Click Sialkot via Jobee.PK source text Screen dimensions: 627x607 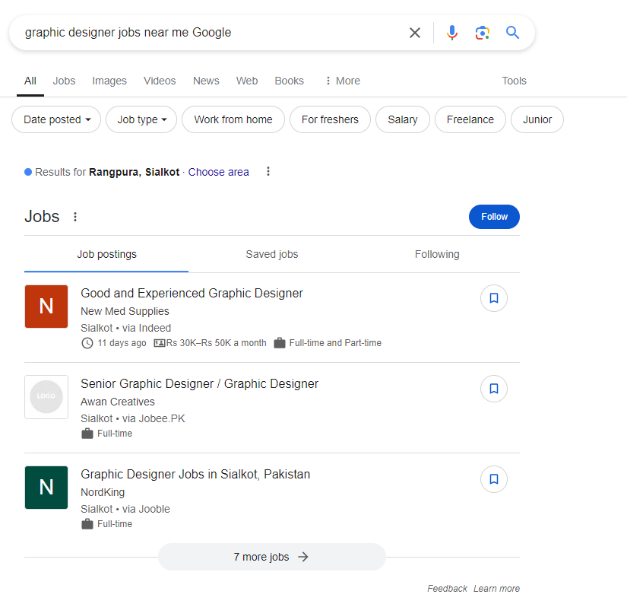tap(133, 418)
